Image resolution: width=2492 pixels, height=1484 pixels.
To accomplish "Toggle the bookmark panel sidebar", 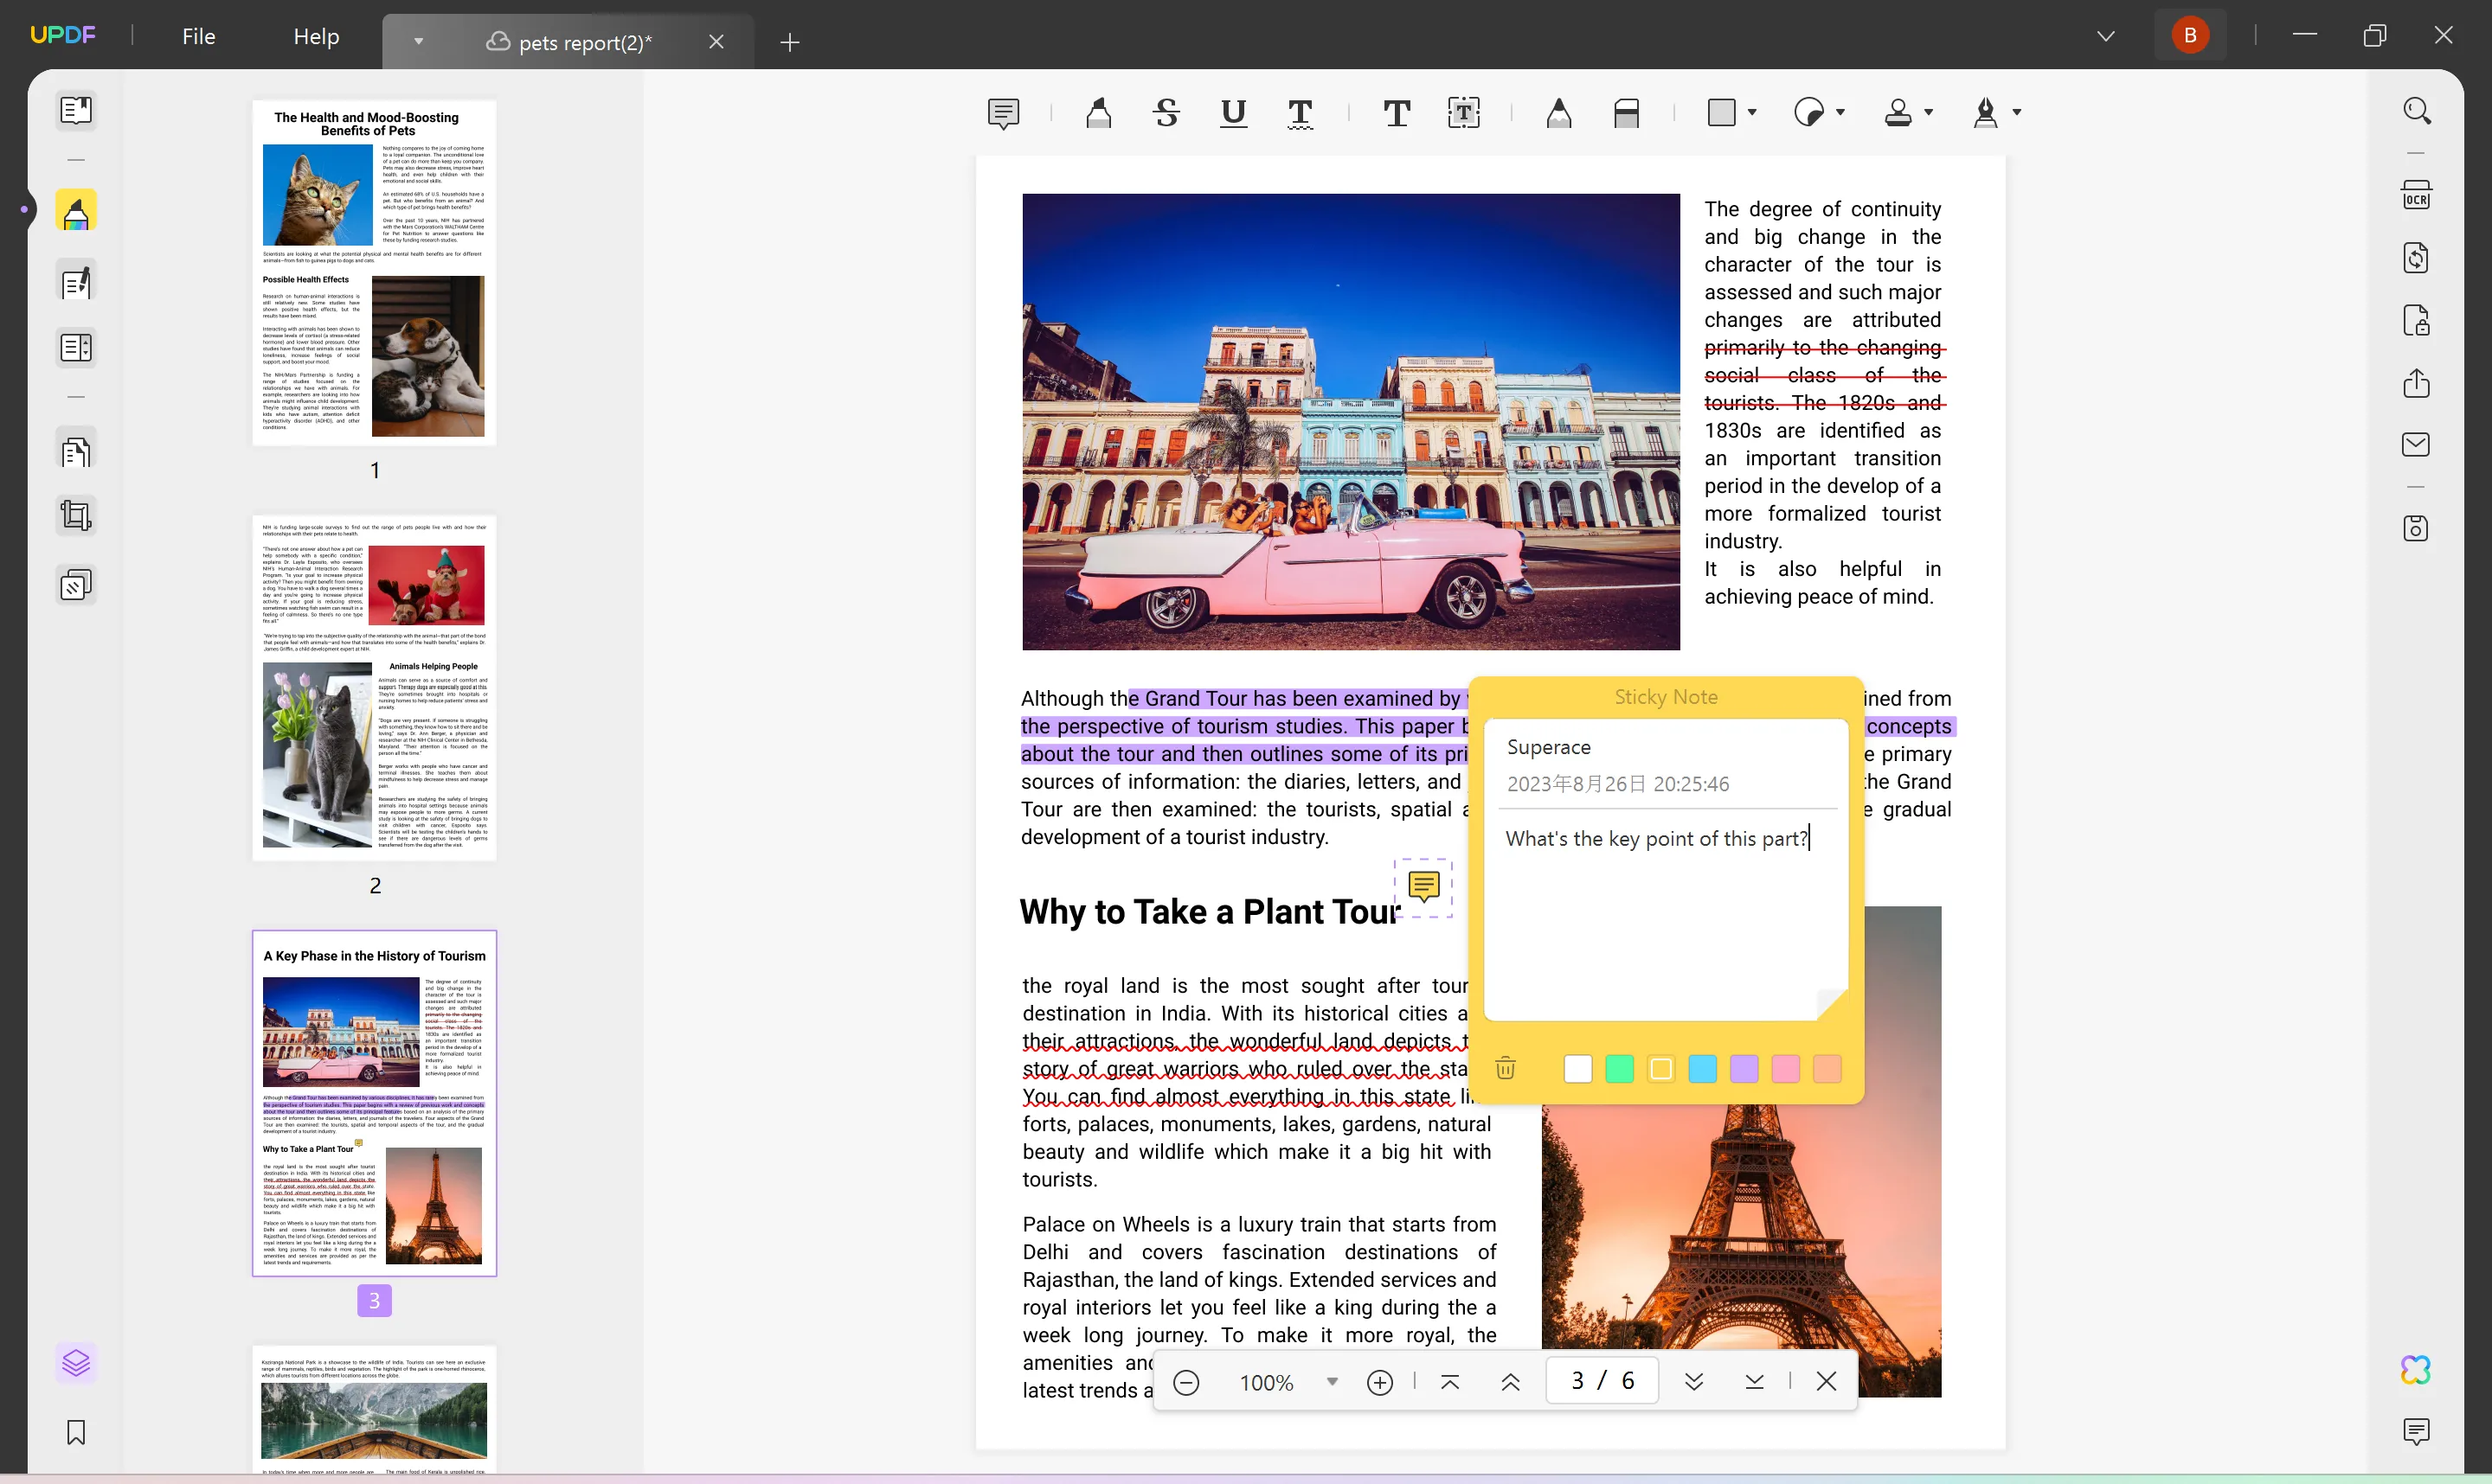I will click(x=76, y=1435).
